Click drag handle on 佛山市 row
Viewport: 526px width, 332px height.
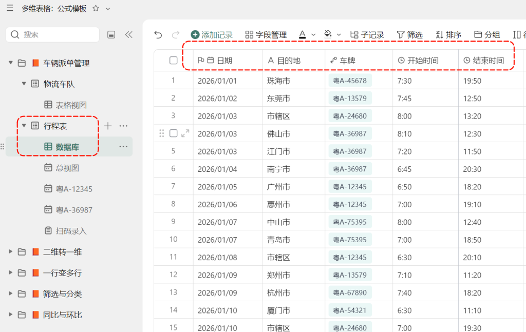click(x=162, y=133)
